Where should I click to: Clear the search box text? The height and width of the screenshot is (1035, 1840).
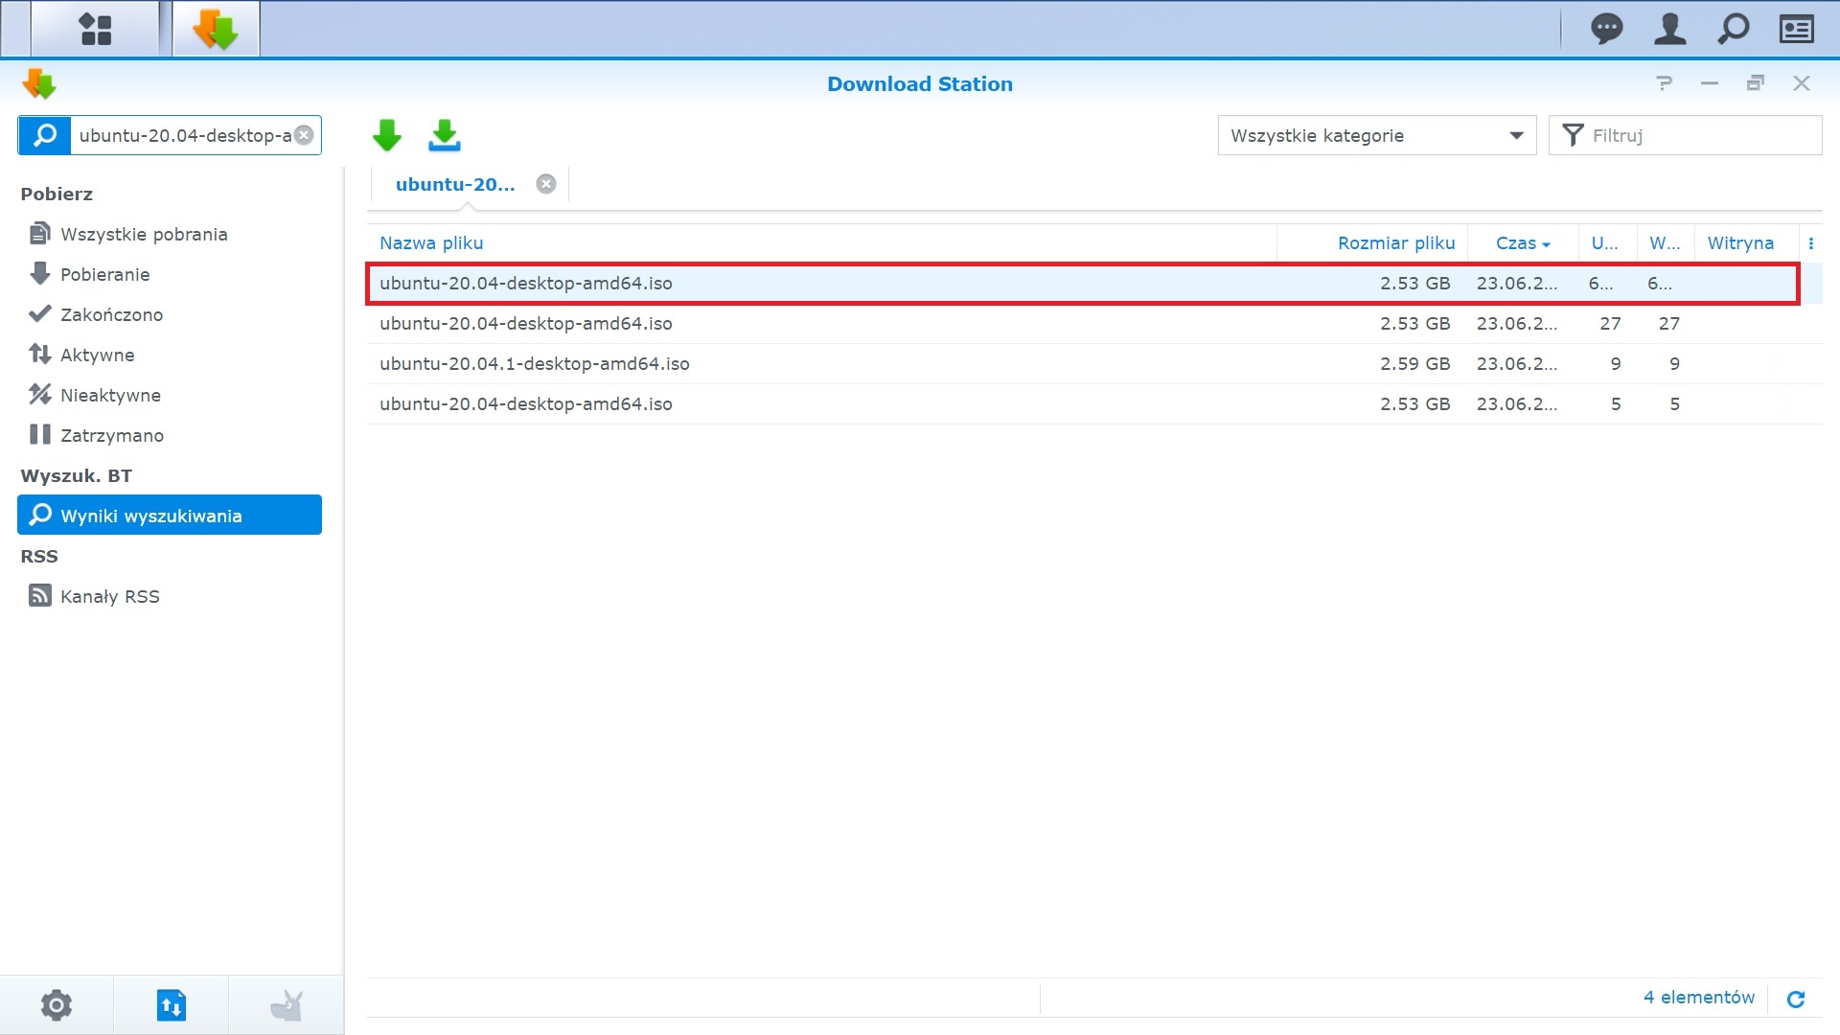click(x=304, y=135)
